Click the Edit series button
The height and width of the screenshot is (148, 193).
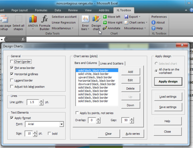click(x=131, y=80)
